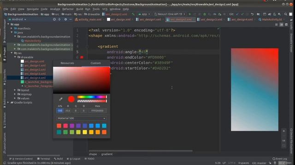Open the Android project view dropdown
Image resolution: width=295 pixels, height=165 pixels.
(x=18, y=19)
